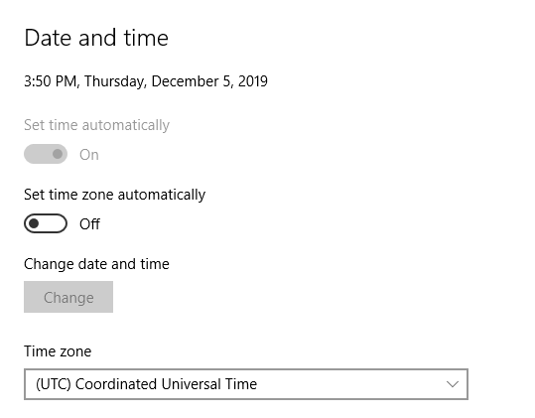Click the Off toggle's dark knob
Viewport: 535px width, 418px height.
coord(34,223)
